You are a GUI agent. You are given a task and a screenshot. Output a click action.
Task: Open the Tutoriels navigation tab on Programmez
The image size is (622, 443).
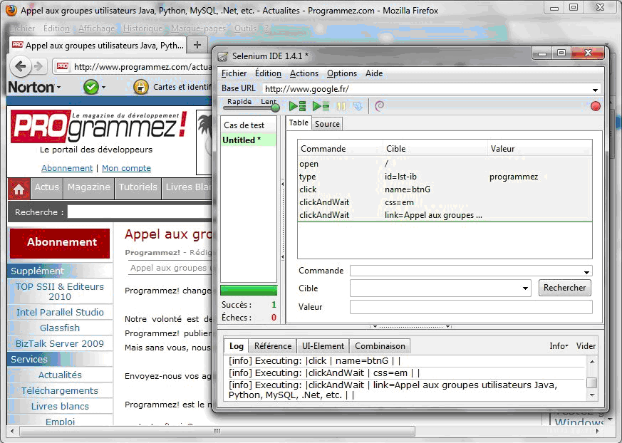(138, 187)
